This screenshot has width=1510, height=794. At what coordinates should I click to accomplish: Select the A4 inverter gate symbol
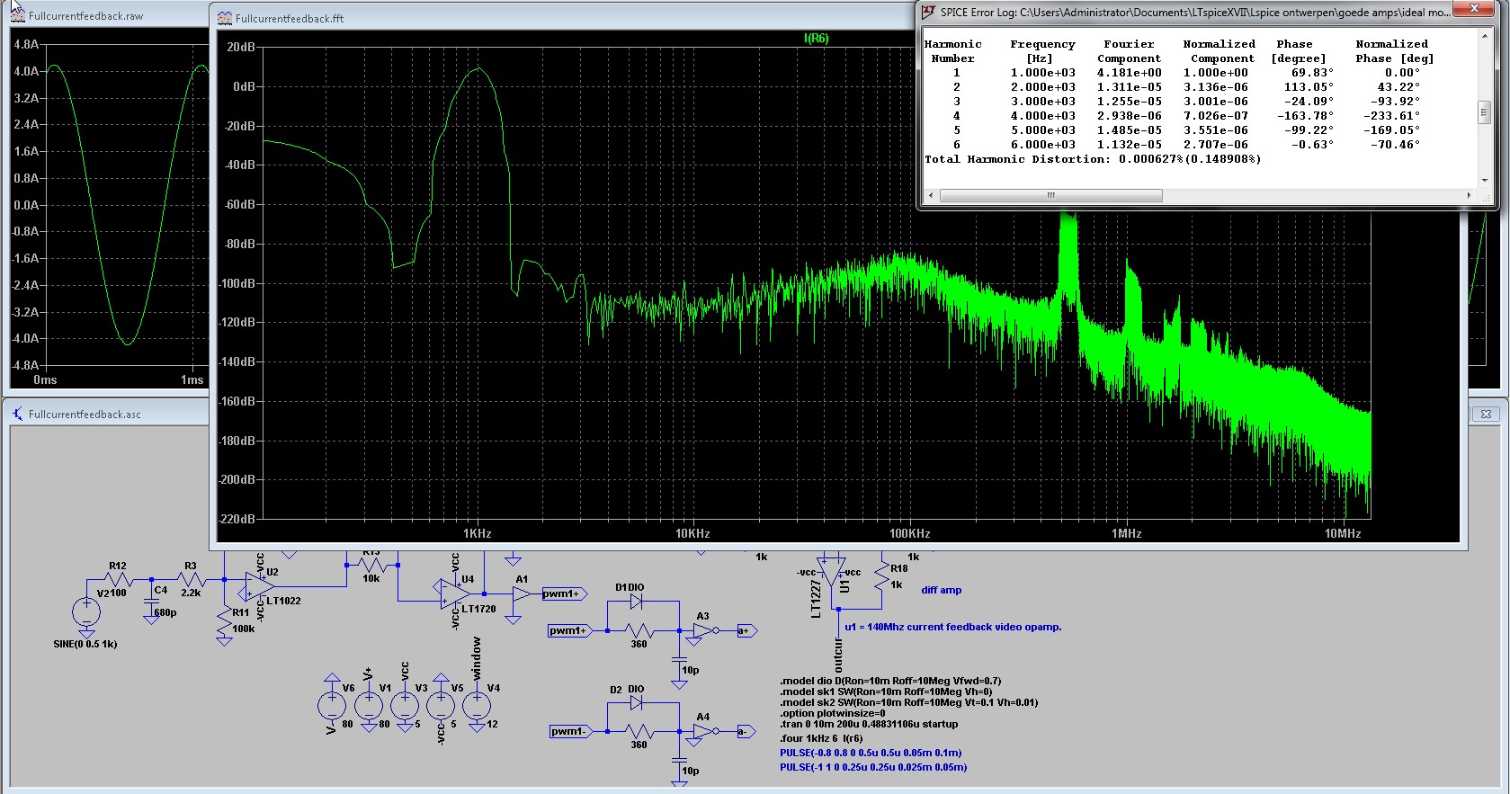pyautogui.click(x=707, y=731)
